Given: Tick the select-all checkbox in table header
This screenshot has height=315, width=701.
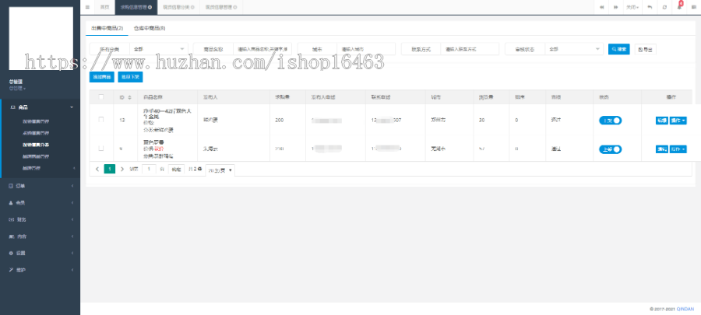Looking at the screenshot, I should [x=101, y=96].
